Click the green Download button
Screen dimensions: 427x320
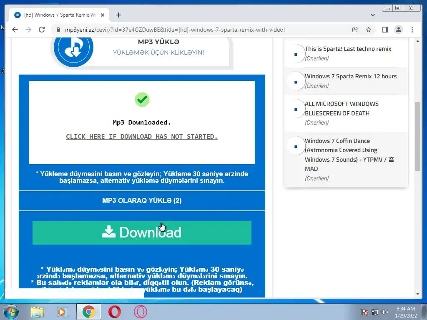(x=142, y=232)
